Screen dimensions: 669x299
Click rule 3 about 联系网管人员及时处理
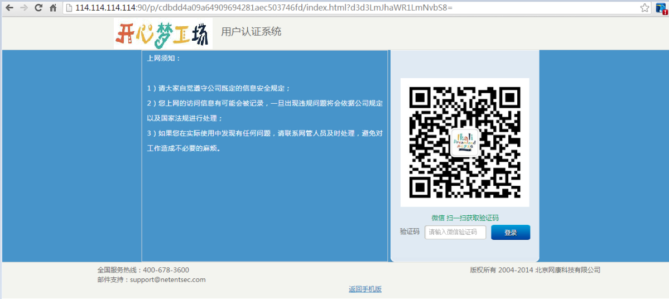point(264,141)
